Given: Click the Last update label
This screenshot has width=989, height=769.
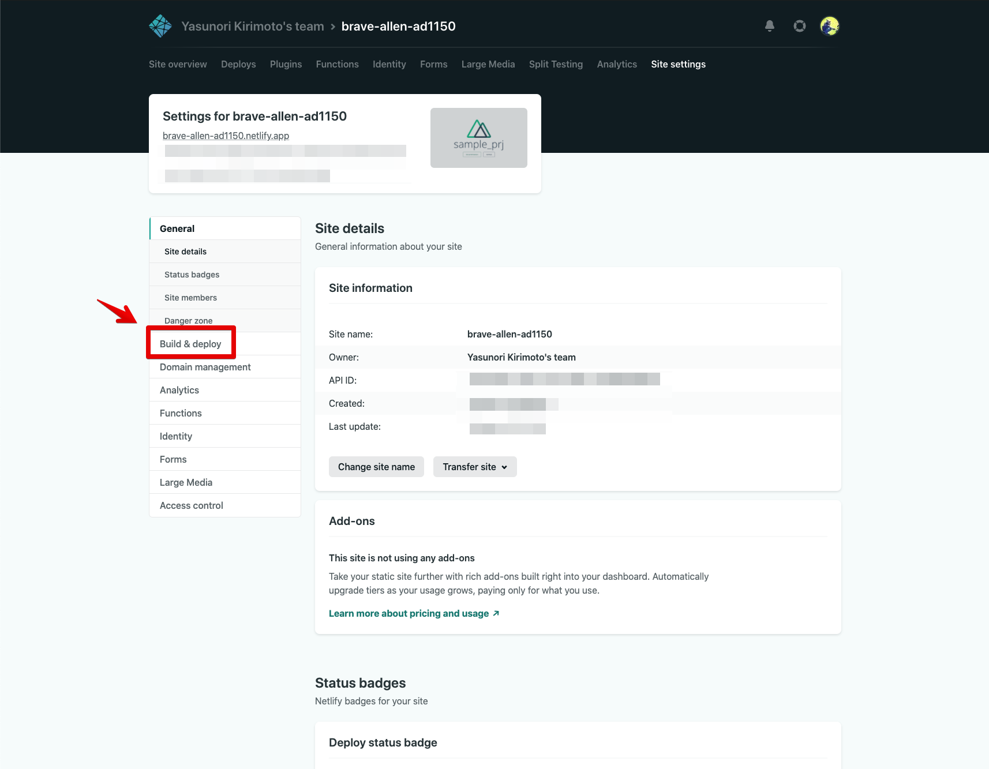Looking at the screenshot, I should tap(355, 426).
